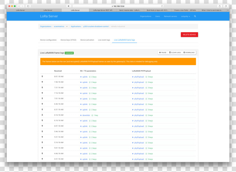Open the Safari share icon
236x172 pixels.
coord(220,6)
